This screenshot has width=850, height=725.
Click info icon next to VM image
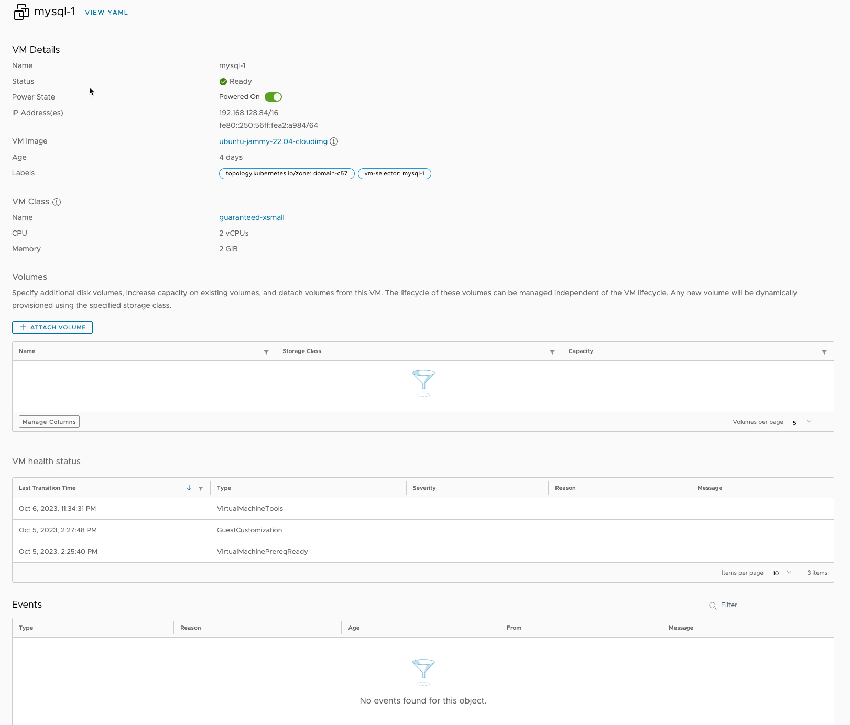pyautogui.click(x=334, y=141)
